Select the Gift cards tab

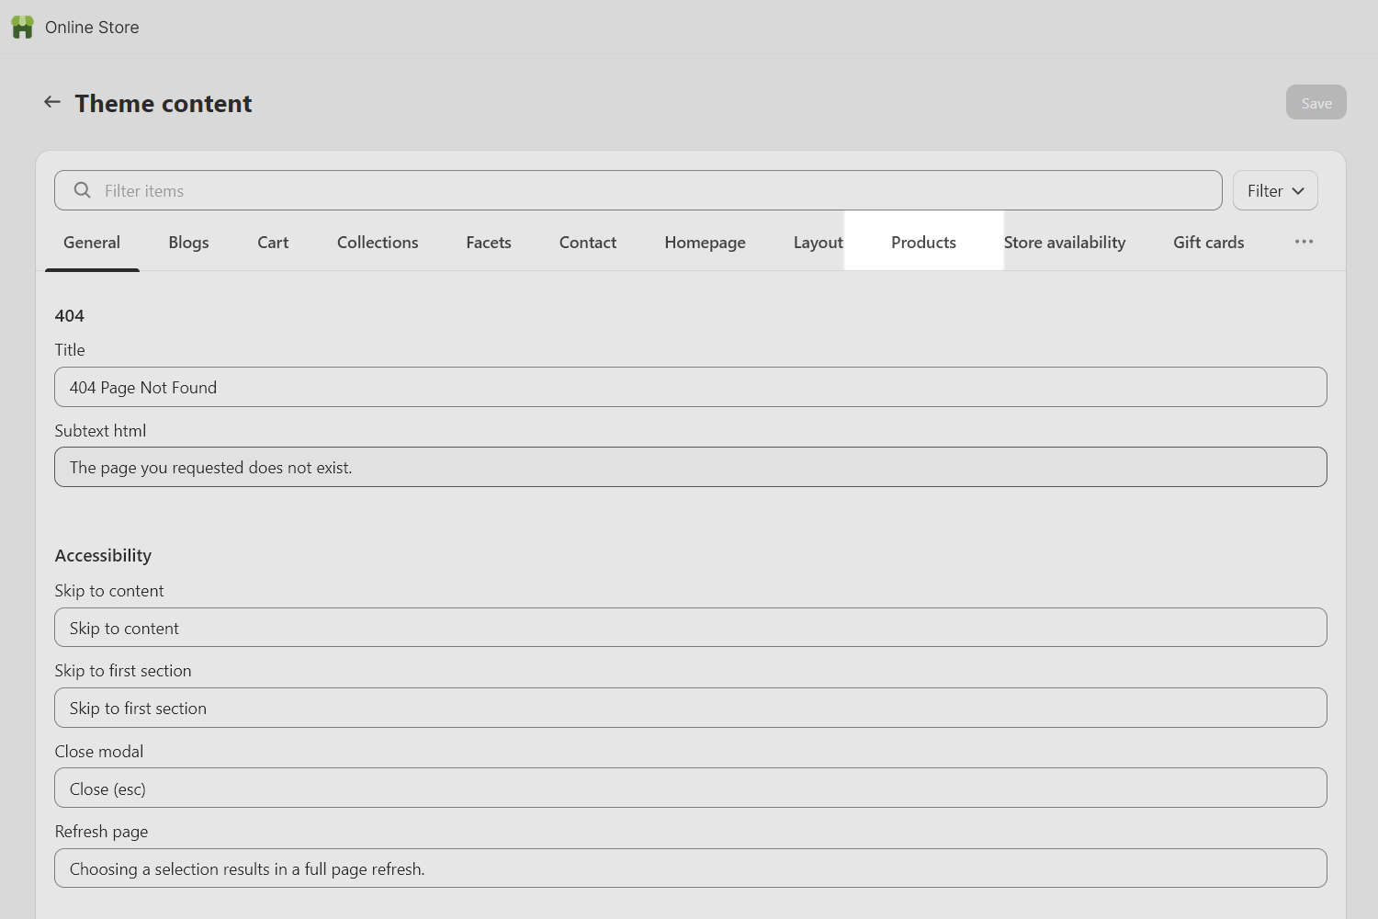[1208, 243]
